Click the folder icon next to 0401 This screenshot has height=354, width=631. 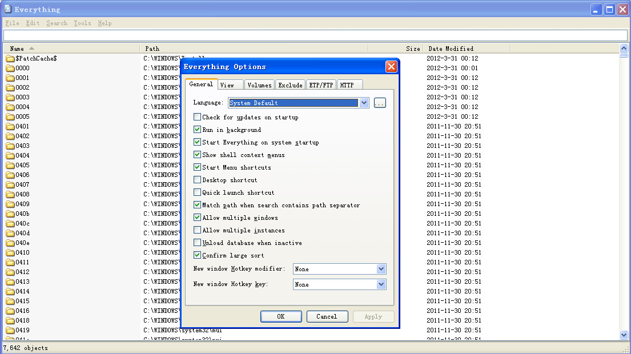10,127
